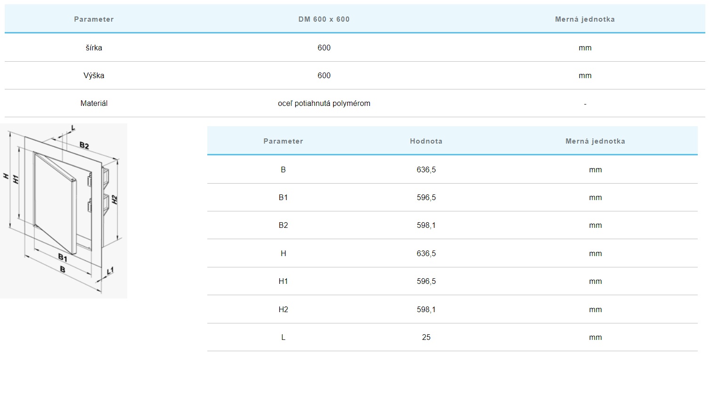Click the 636,5 value in the B row
710x403 pixels.
426,169
